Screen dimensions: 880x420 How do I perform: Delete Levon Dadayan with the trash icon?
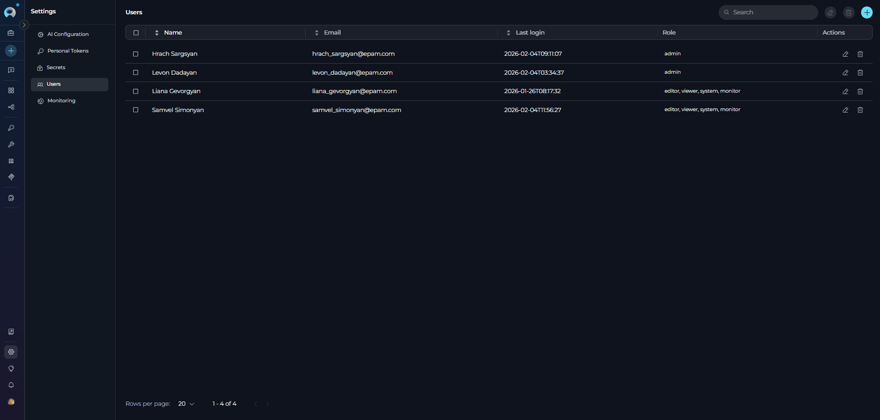click(x=860, y=72)
